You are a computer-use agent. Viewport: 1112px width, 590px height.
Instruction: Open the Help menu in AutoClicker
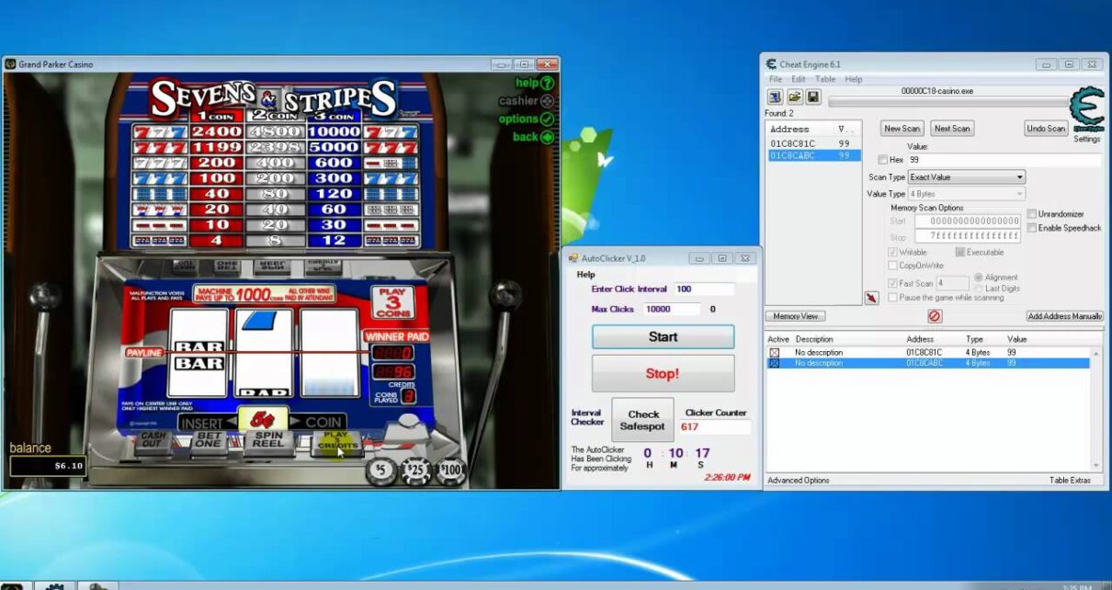(585, 274)
